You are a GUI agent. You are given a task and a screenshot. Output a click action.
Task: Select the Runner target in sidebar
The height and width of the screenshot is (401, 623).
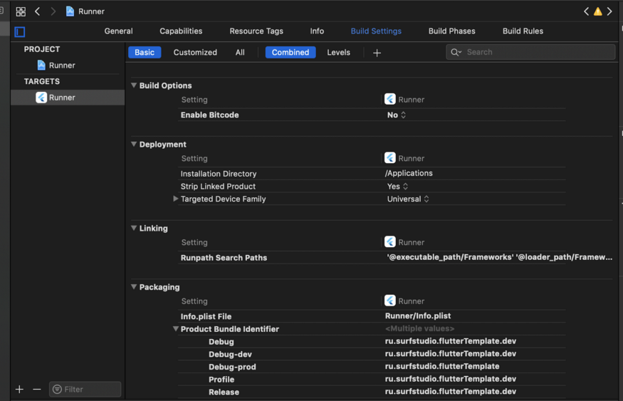(x=61, y=98)
